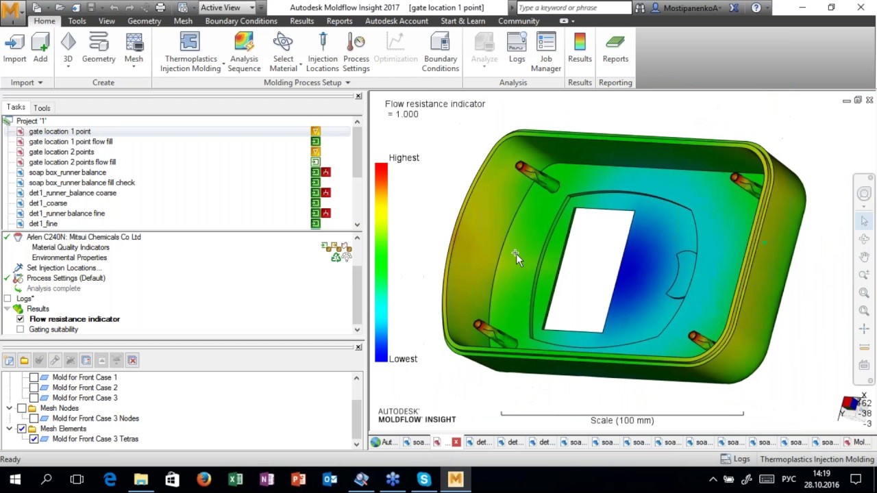877x493 pixels.
Task: Click the Help question mark icon
Action: tap(756, 8)
